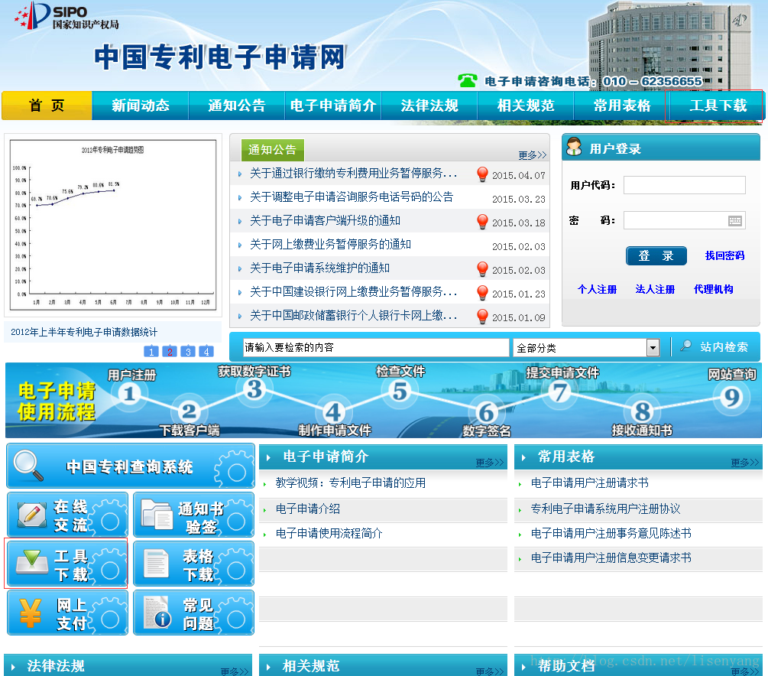Viewport: 768px width, 676px height.
Task: Open 电子申请用户注册事务意见陈述书 link
Action: click(611, 533)
